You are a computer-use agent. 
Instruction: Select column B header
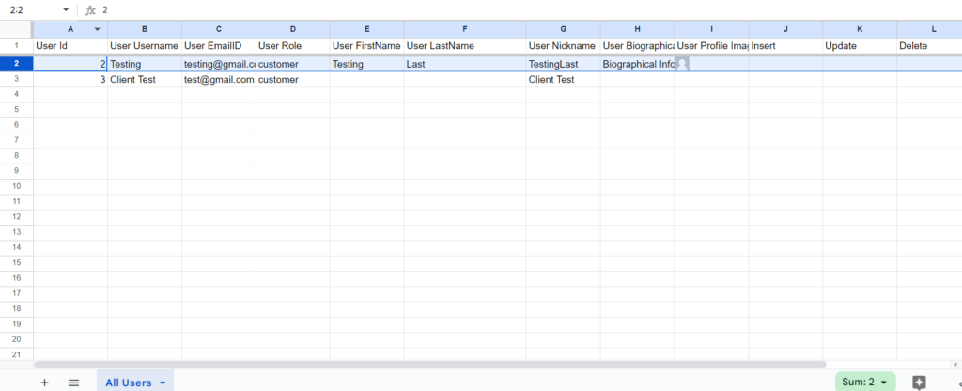[x=144, y=29]
